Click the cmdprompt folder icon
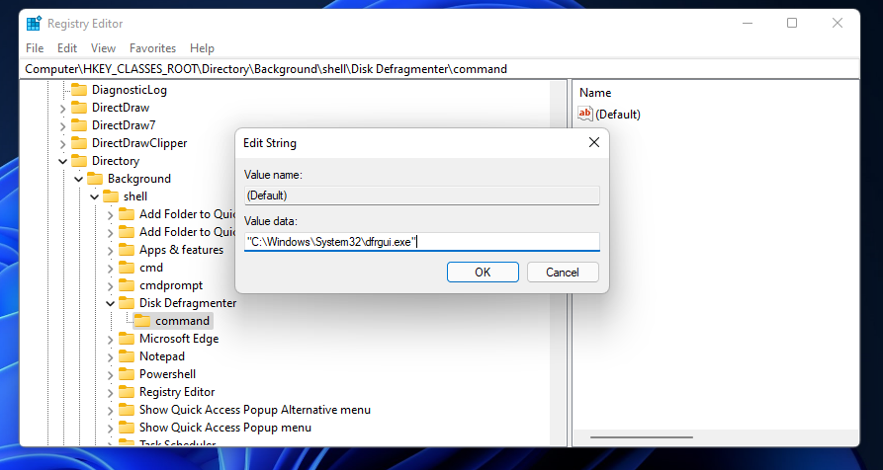 pyautogui.click(x=127, y=285)
